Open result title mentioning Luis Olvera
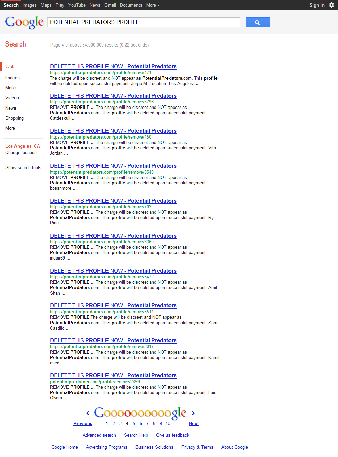 point(113,375)
